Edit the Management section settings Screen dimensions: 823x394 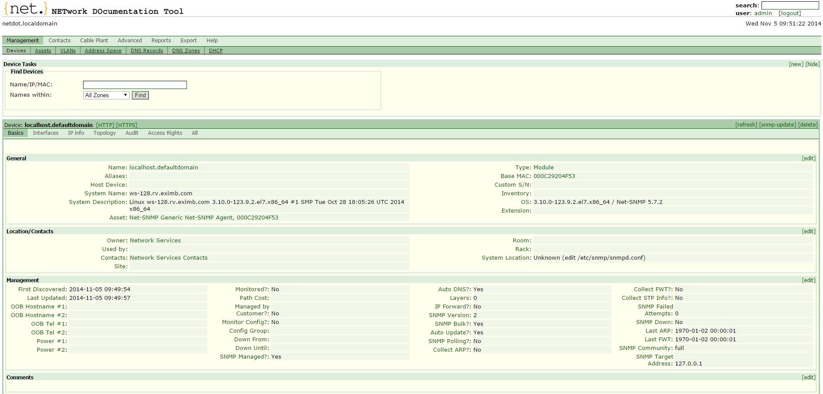tap(808, 280)
